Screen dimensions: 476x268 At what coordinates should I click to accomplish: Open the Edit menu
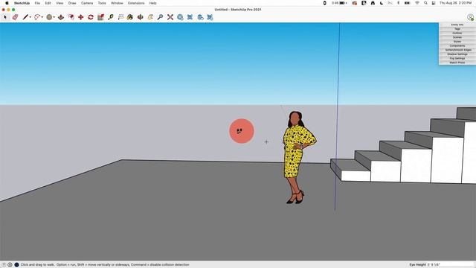(x=48, y=3)
